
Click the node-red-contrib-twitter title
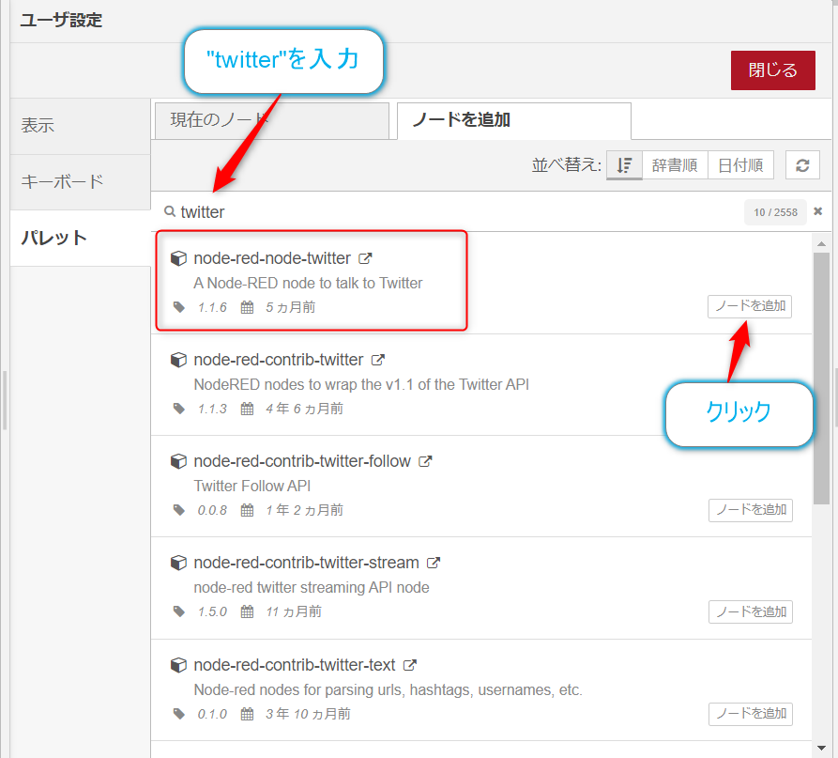279,360
